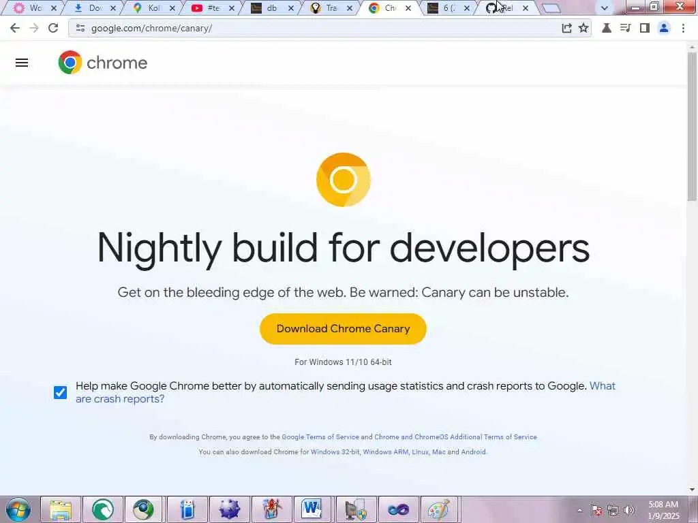The image size is (698, 523).
Task: Open Windows ARM download link
Action: (386, 452)
